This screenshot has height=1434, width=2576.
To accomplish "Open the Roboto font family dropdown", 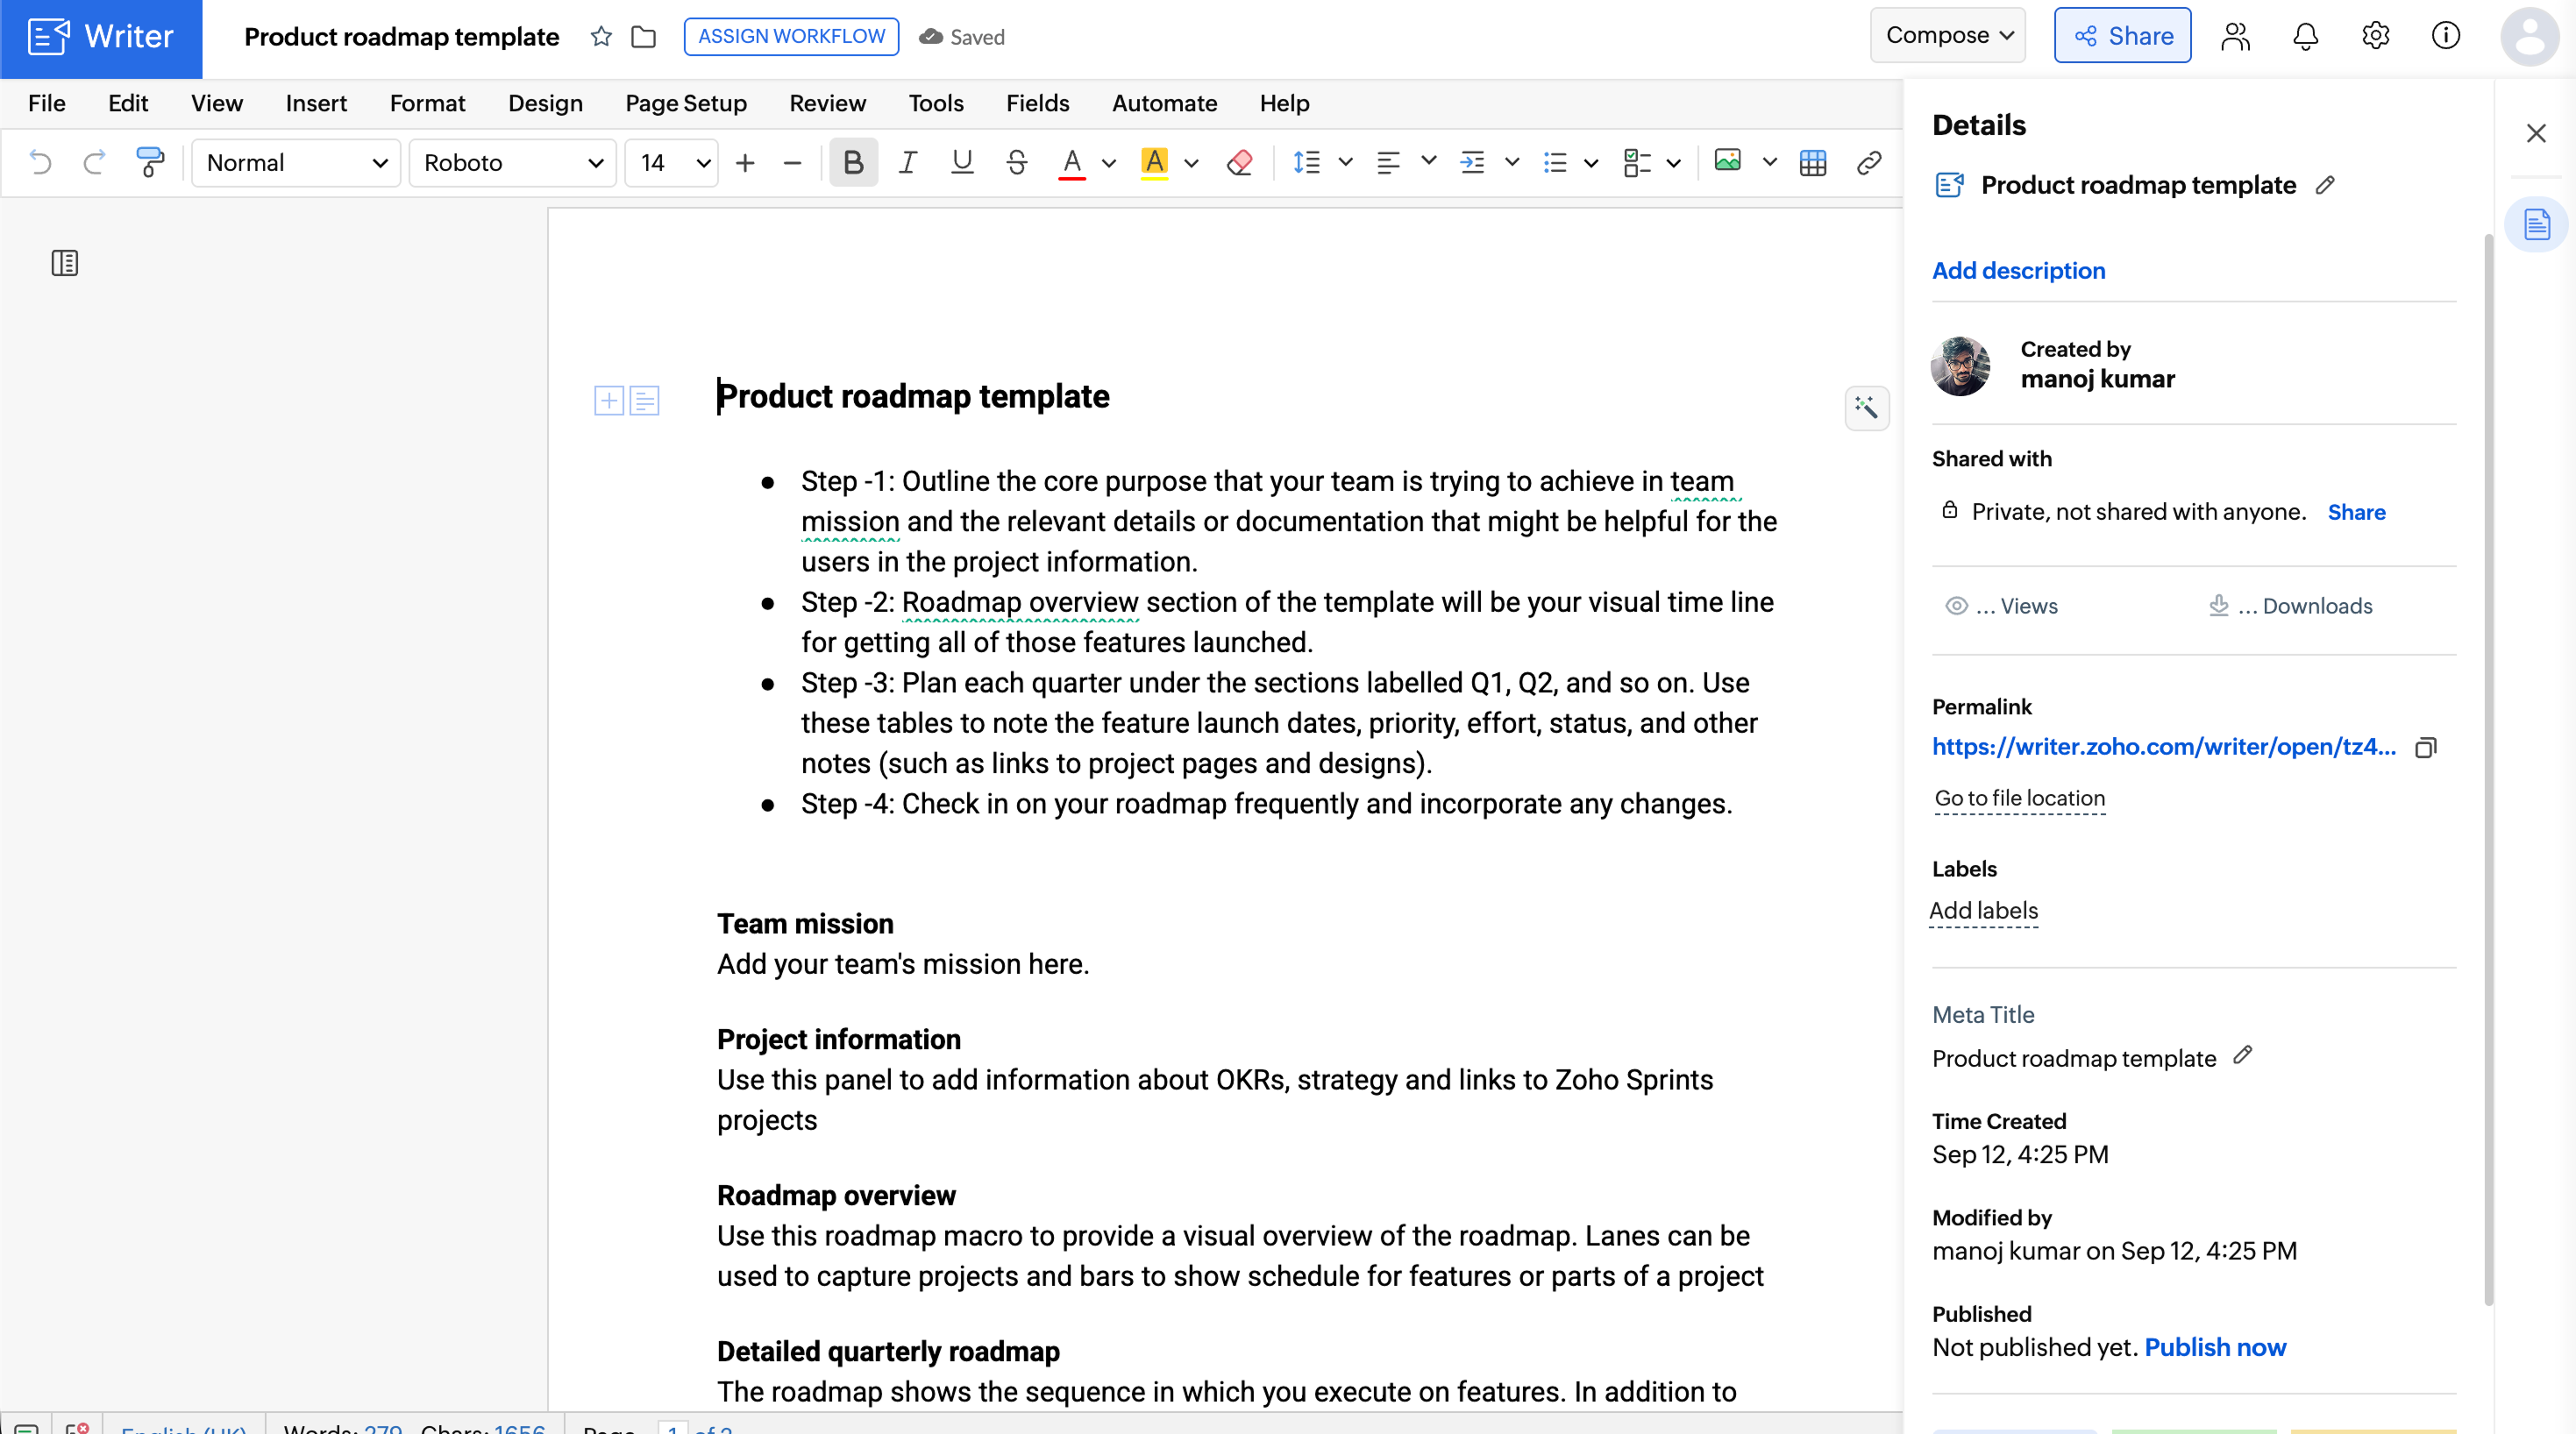I will [x=512, y=163].
